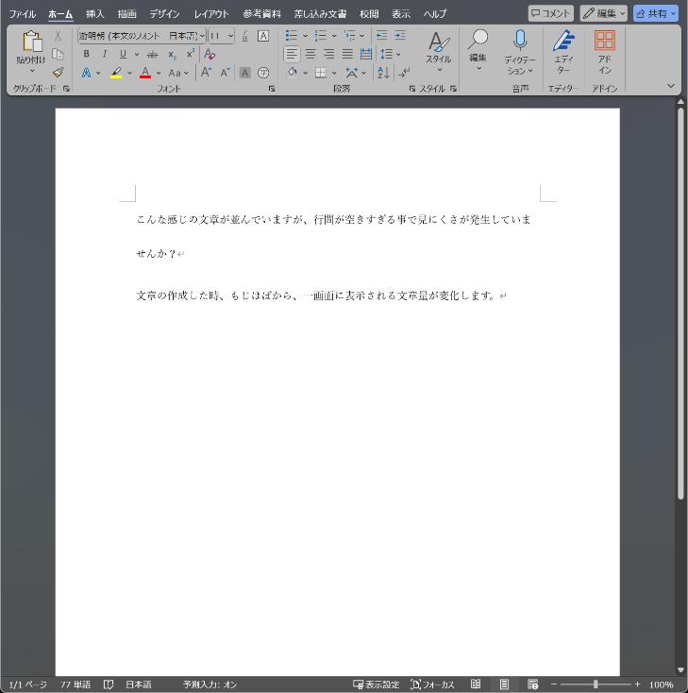Click the Borders icon
Screen dimensions: 688x693
pyautogui.click(x=321, y=73)
